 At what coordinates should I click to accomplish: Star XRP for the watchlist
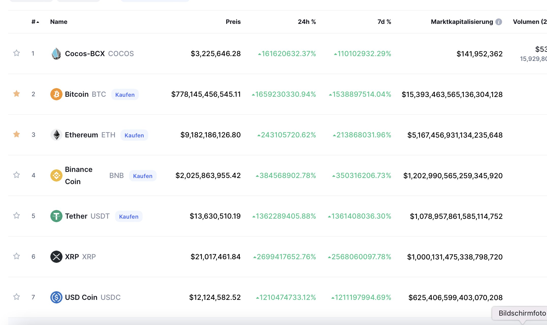coord(17,256)
